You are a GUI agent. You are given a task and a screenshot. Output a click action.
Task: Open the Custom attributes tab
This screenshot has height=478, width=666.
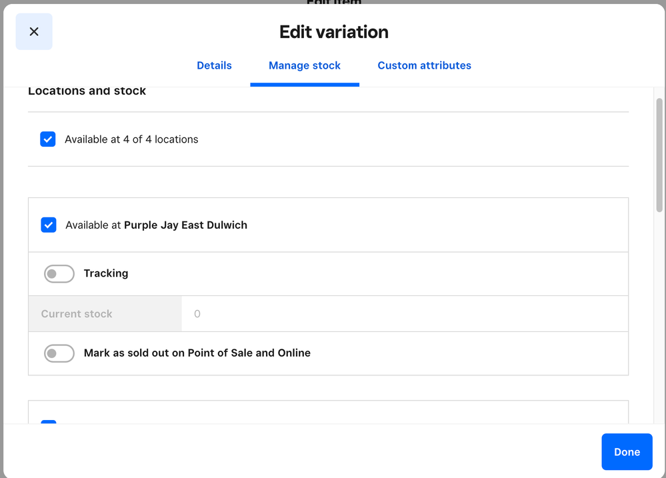424,65
